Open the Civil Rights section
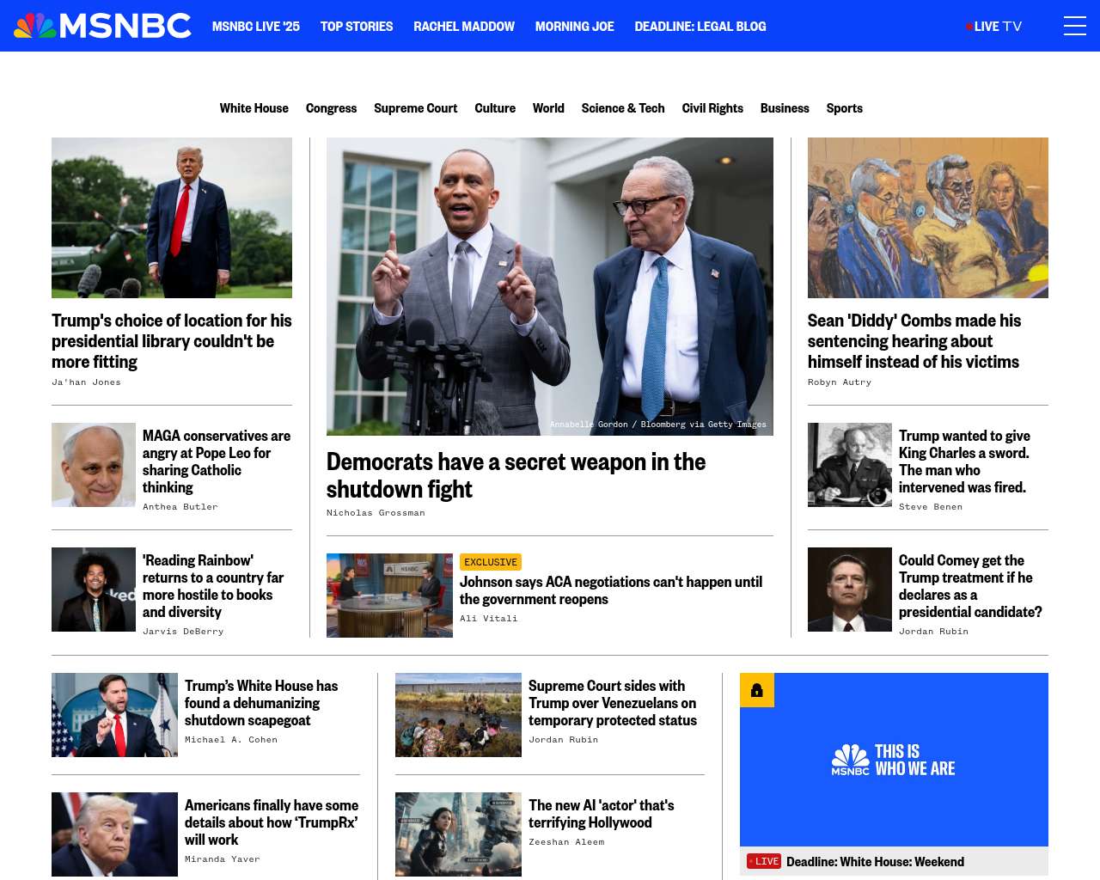Screen dimensions: 1100x880 [x=712, y=108]
